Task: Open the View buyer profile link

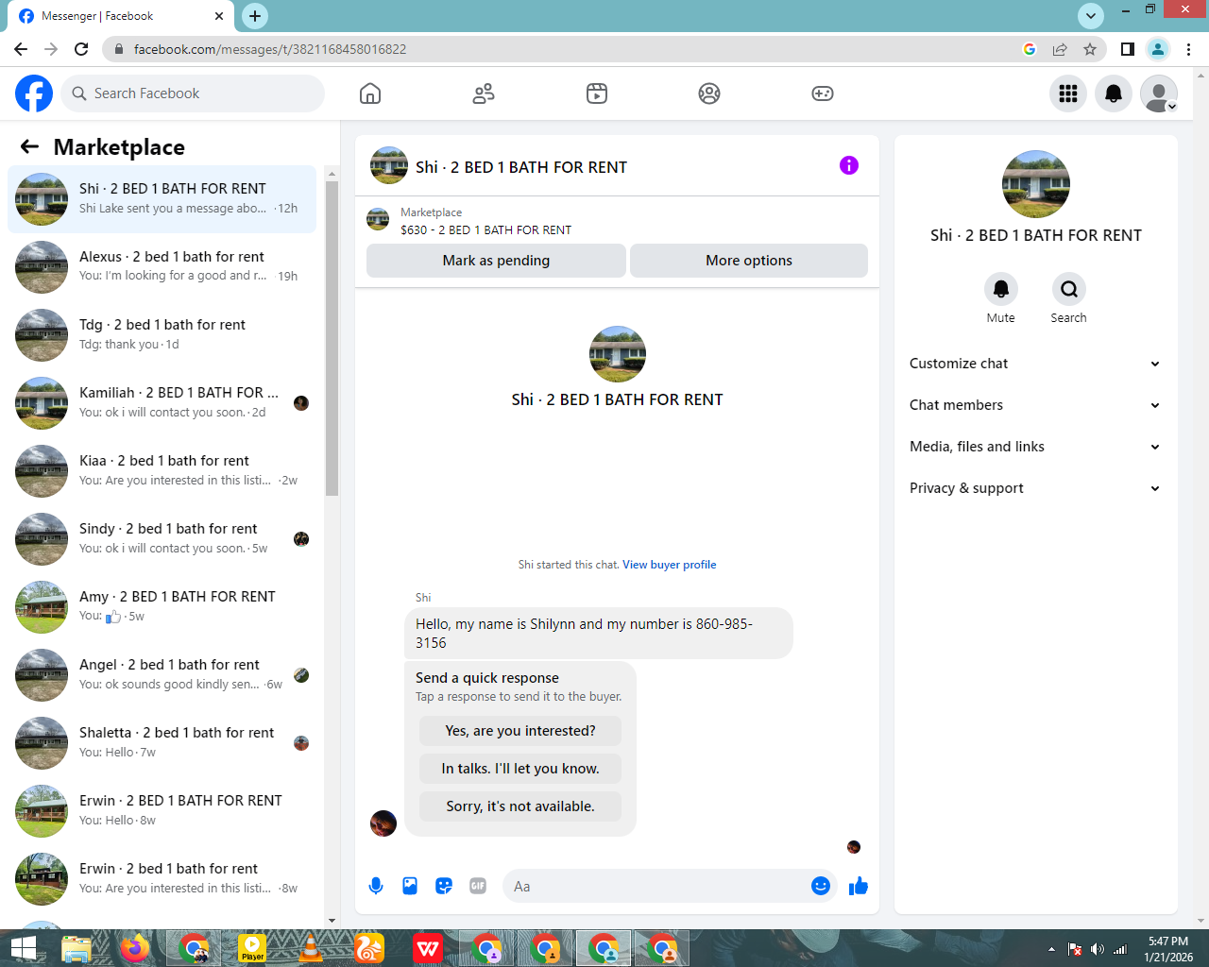Action: 669,565
